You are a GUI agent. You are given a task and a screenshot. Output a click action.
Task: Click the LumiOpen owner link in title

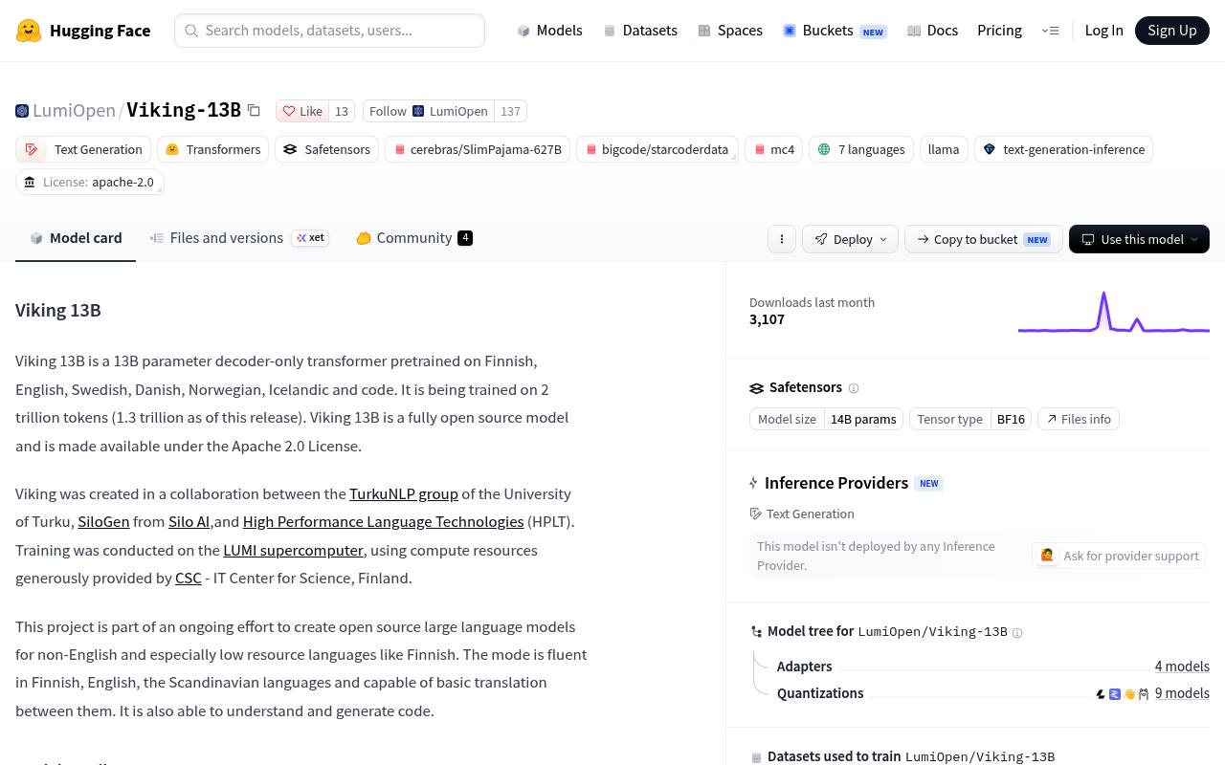[x=74, y=110]
